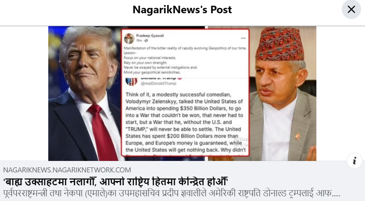Image resolution: width=365 pixels, height=201 pixels.
Task: Click the 'Manifestation of the bitter reality' post text
Action: (185, 60)
